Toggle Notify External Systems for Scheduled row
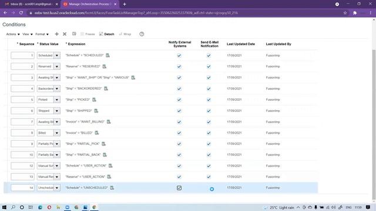376x211 pixels. pos(179,56)
